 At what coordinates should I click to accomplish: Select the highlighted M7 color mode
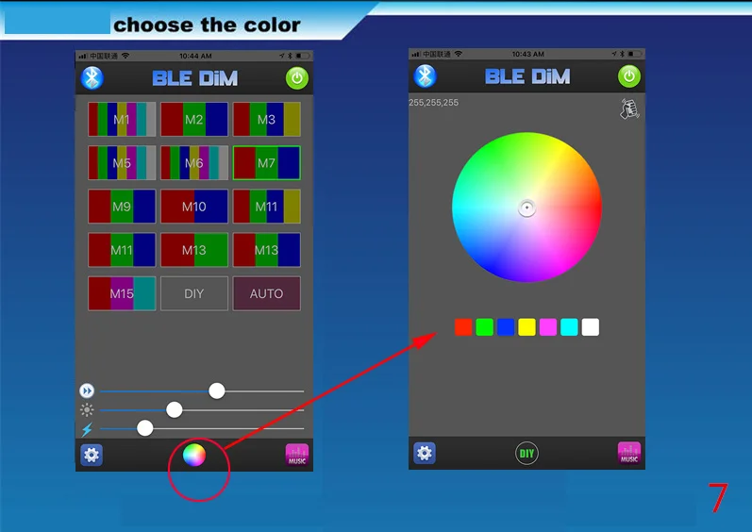(267, 163)
